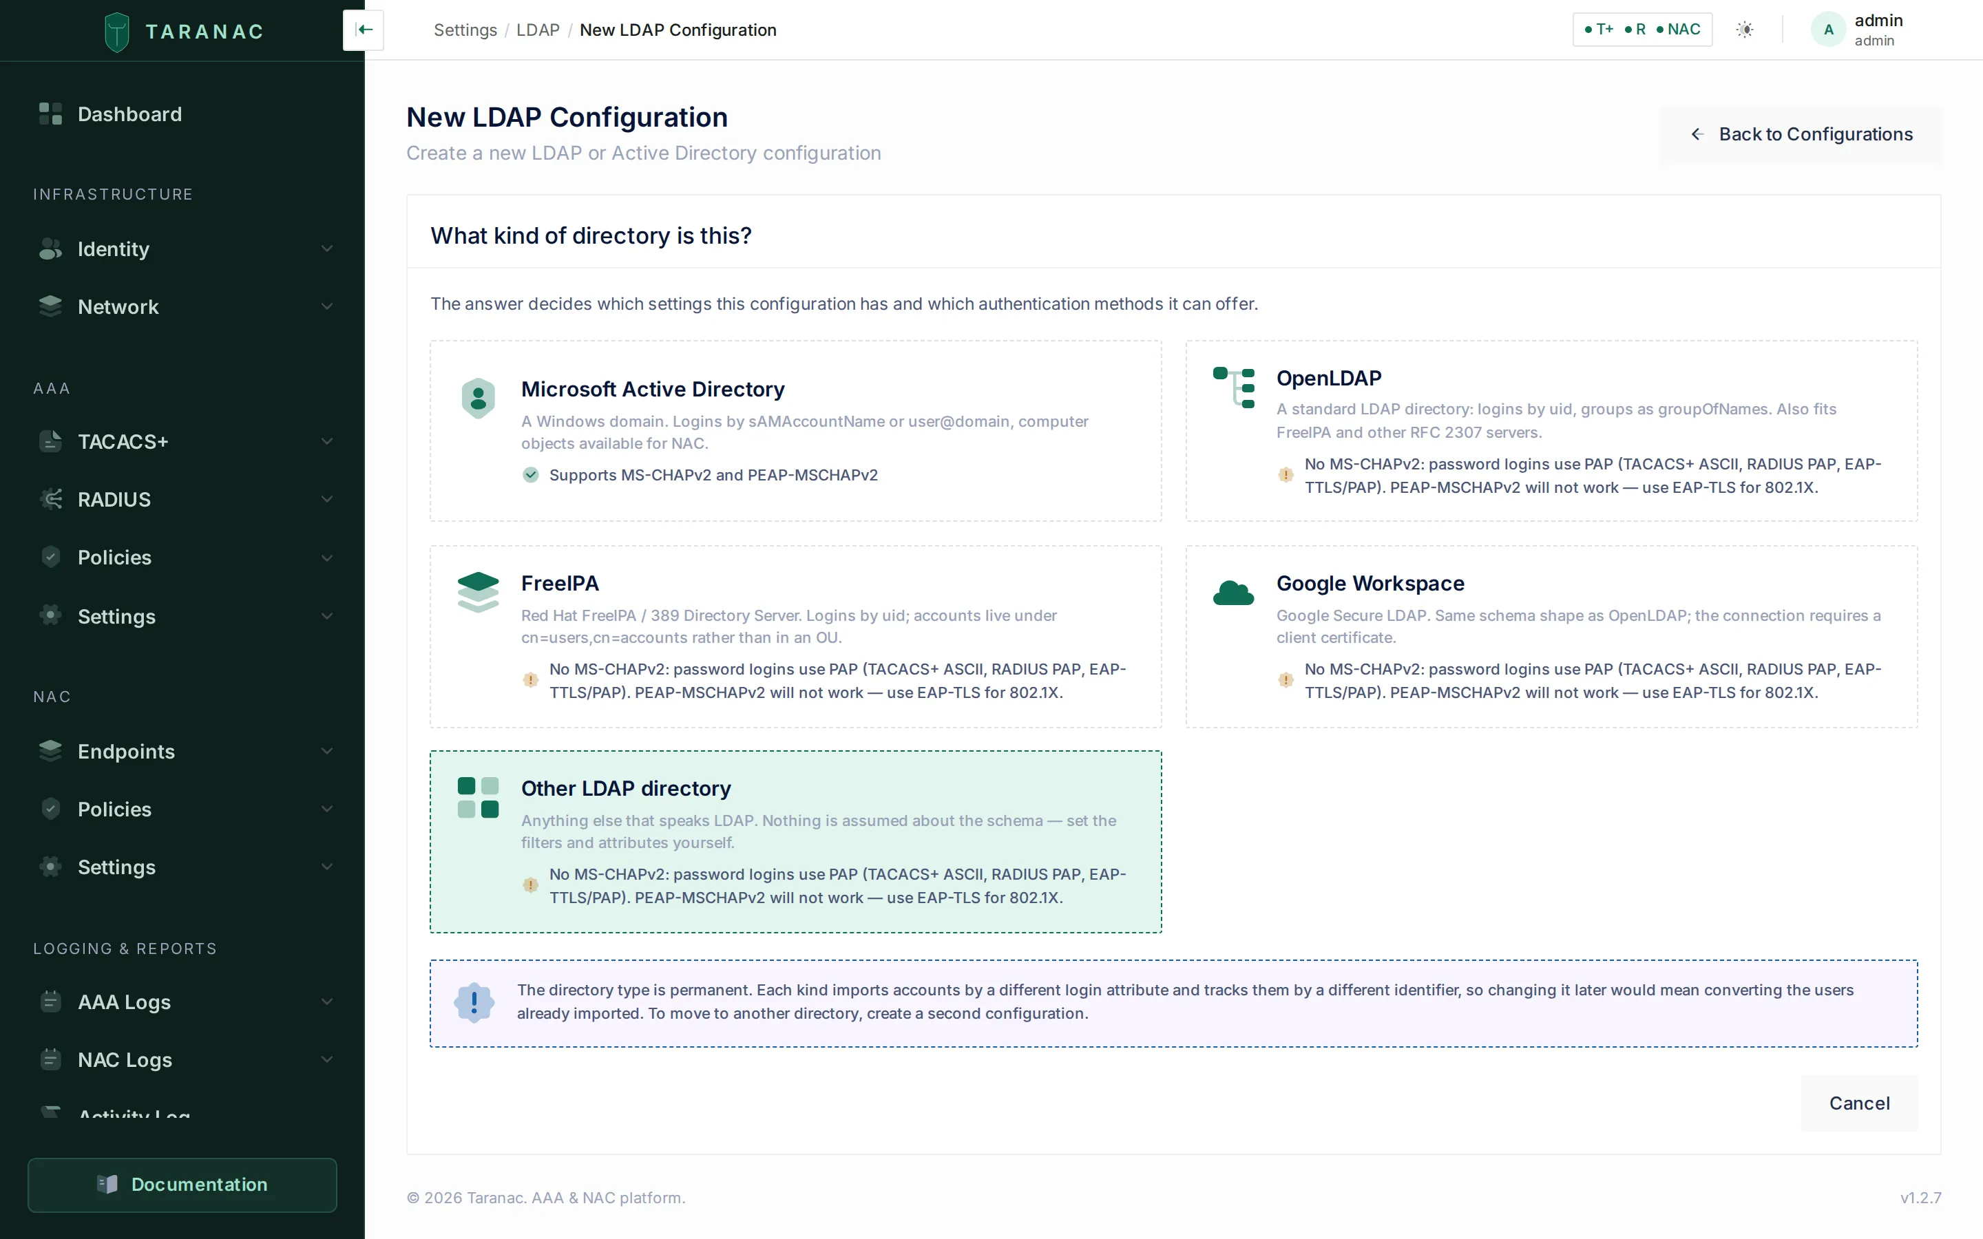
Task: Expand the RADIUS menu chevron
Action: coord(327,499)
